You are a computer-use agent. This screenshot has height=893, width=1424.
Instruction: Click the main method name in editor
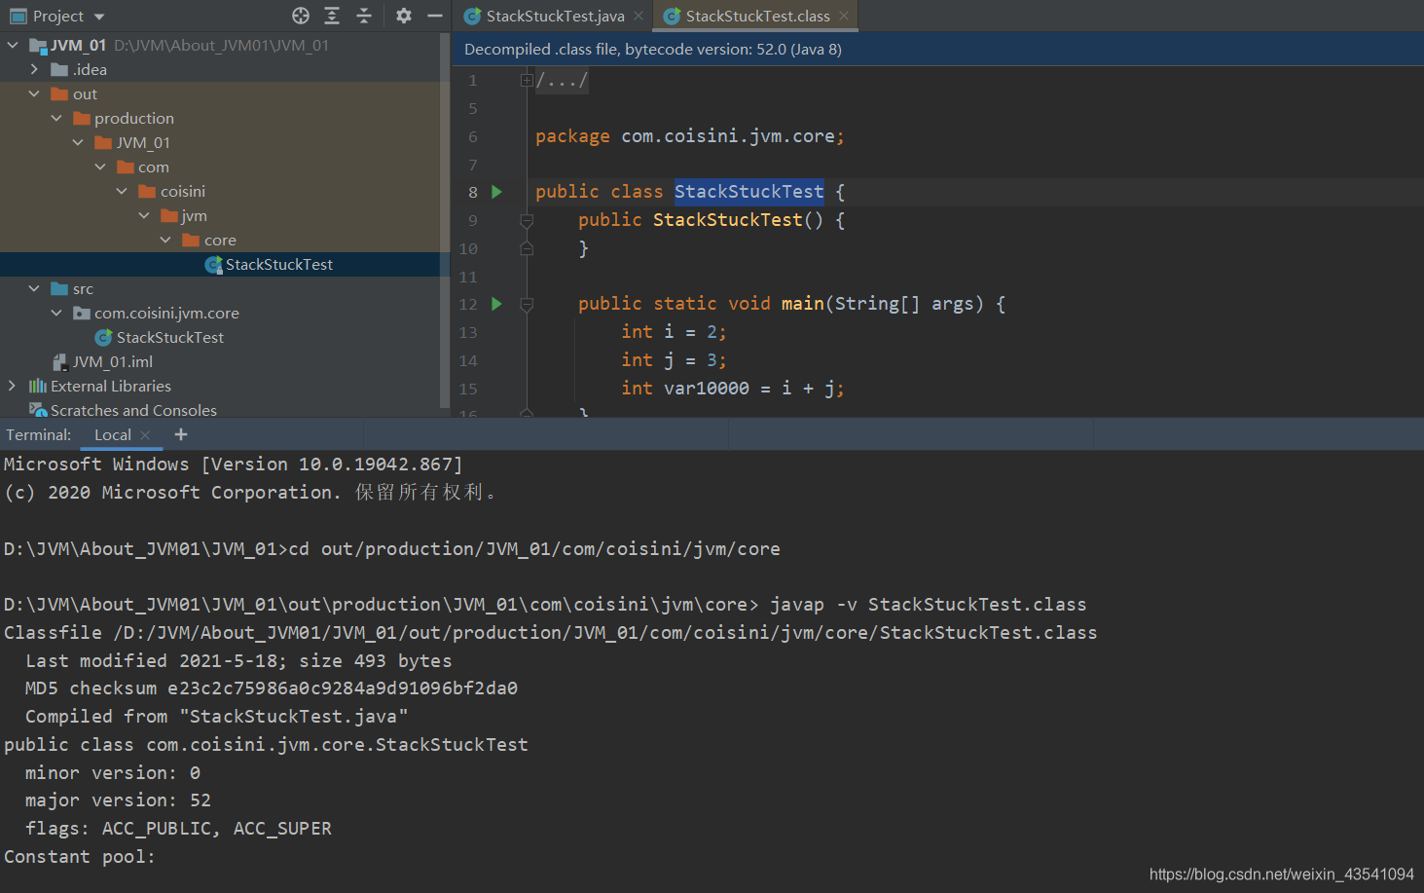point(803,304)
